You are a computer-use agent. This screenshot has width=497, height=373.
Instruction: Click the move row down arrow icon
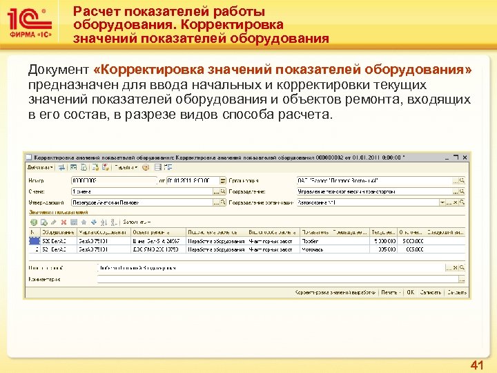tap(94, 222)
